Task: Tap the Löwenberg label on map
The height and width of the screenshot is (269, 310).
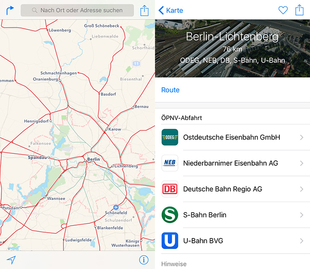Action: tap(60, 30)
